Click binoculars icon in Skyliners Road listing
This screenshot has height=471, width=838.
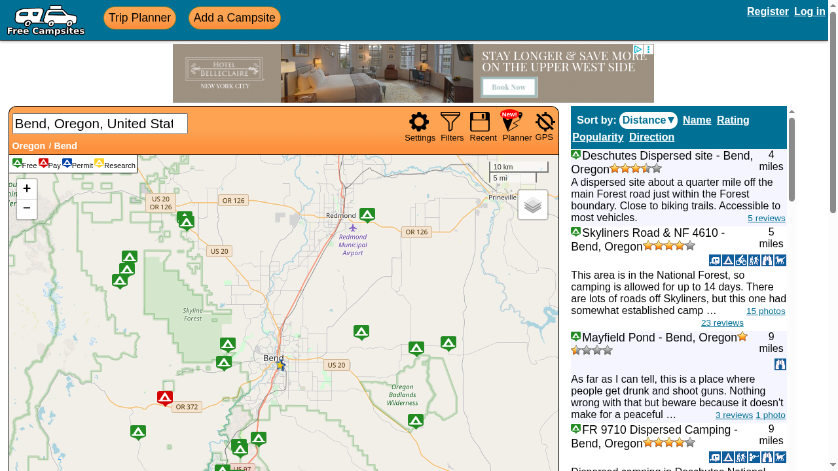pyautogui.click(x=767, y=260)
